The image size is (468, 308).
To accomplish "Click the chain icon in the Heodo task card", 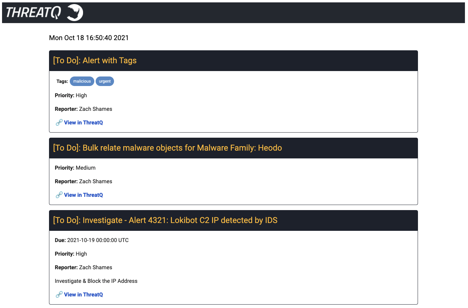I will [x=59, y=195].
